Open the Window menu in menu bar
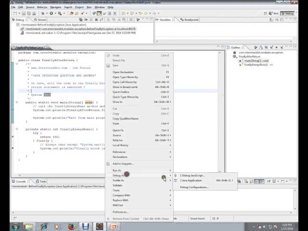The height and width of the screenshot is (231, 308). tap(100, 7)
